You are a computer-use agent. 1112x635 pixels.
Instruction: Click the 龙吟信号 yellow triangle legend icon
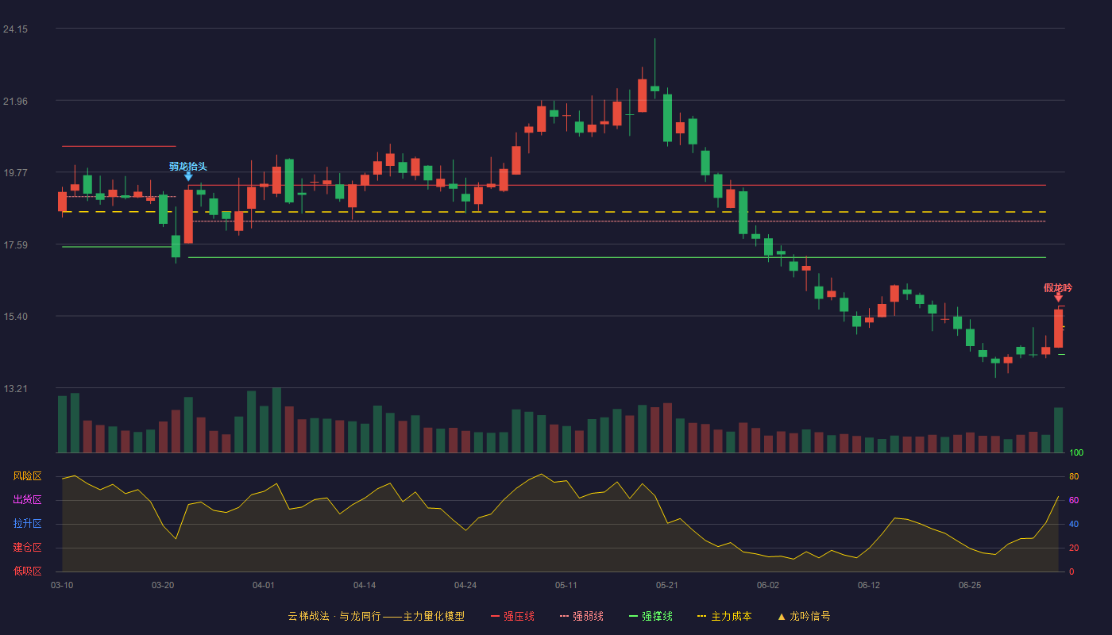tap(781, 616)
